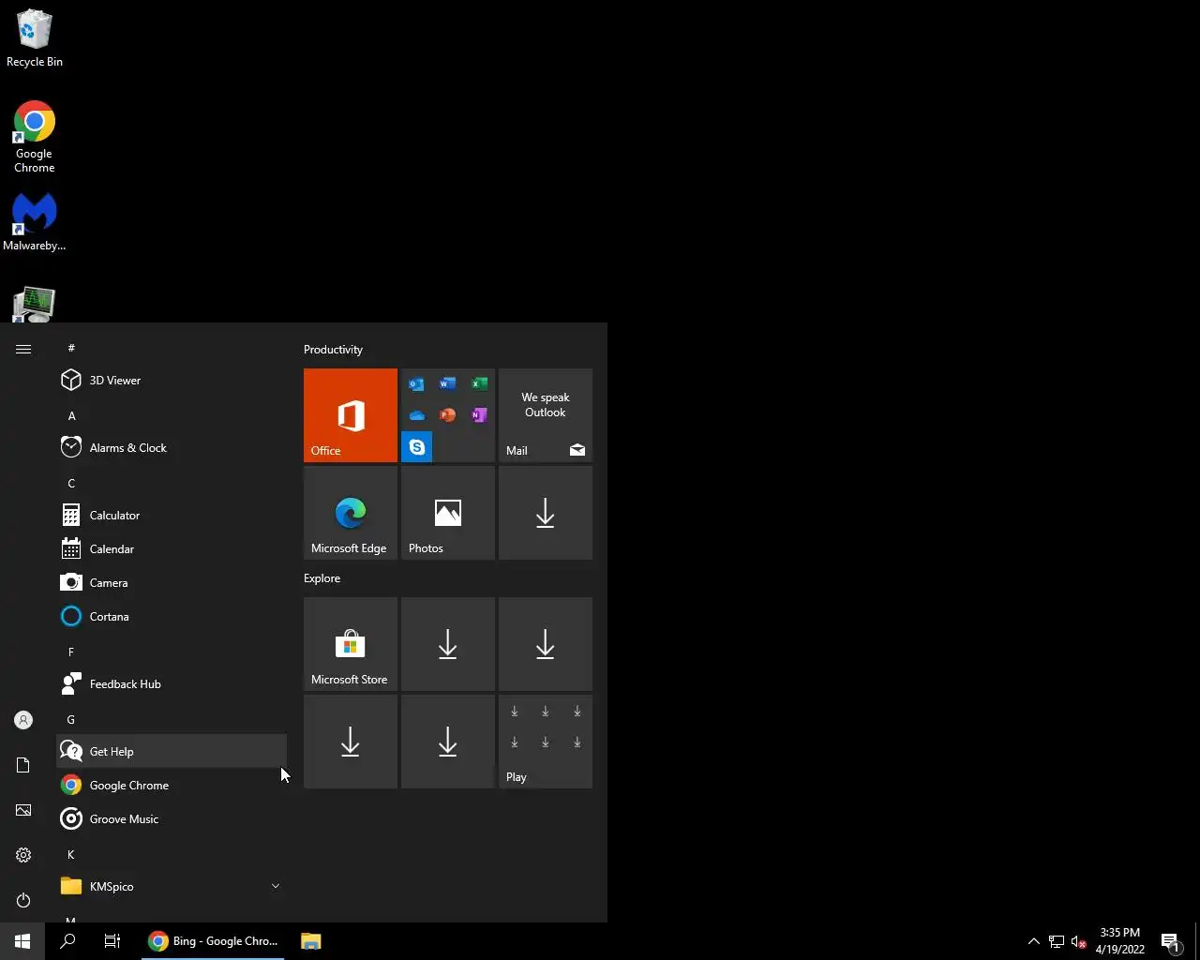Viewport: 1200px width, 960px height.
Task: Open Cortana from app list
Action: tap(172, 617)
